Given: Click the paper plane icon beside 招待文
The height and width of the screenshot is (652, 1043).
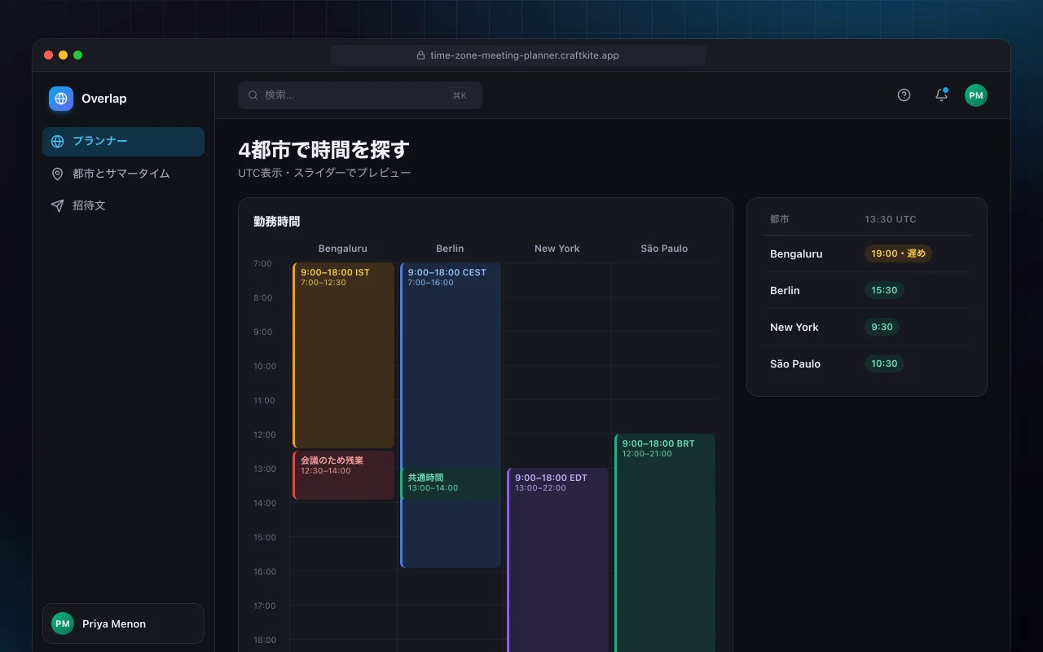Looking at the screenshot, I should [57, 205].
